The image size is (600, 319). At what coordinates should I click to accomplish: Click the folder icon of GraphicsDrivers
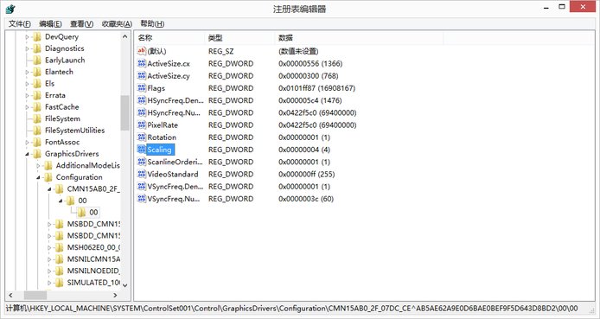pyautogui.click(x=37, y=154)
